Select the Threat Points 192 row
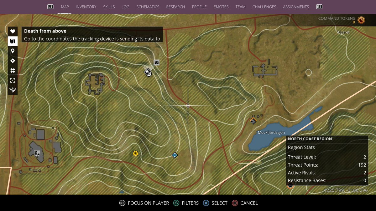This screenshot has height=211, width=376. tap(327, 165)
